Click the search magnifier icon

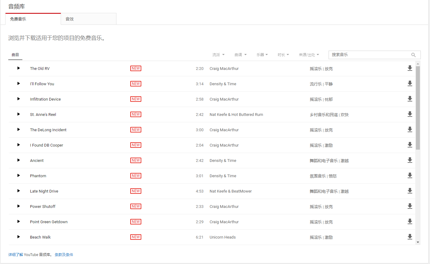413,55
